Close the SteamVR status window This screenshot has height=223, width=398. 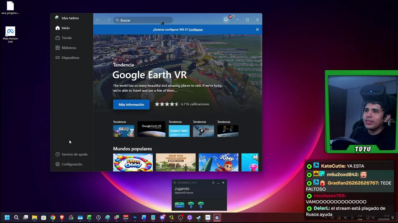pyautogui.click(x=223, y=183)
